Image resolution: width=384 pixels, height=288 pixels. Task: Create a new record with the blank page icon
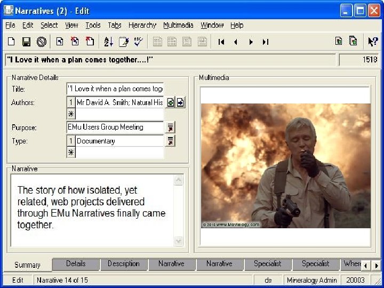click(11, 42)
